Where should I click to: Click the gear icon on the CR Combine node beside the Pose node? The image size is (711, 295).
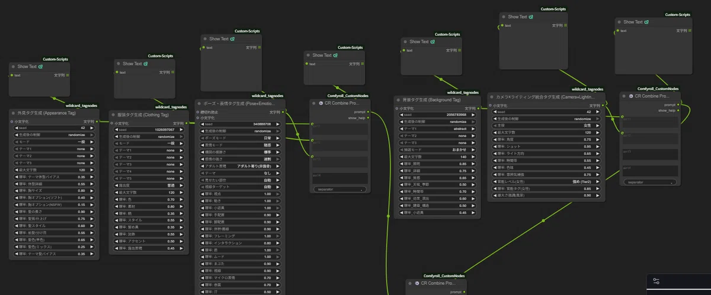pyautogui.click(x=321, y=103)
